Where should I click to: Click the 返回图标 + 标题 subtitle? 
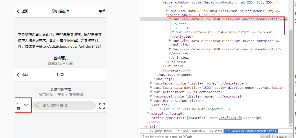tap(61, 63)
